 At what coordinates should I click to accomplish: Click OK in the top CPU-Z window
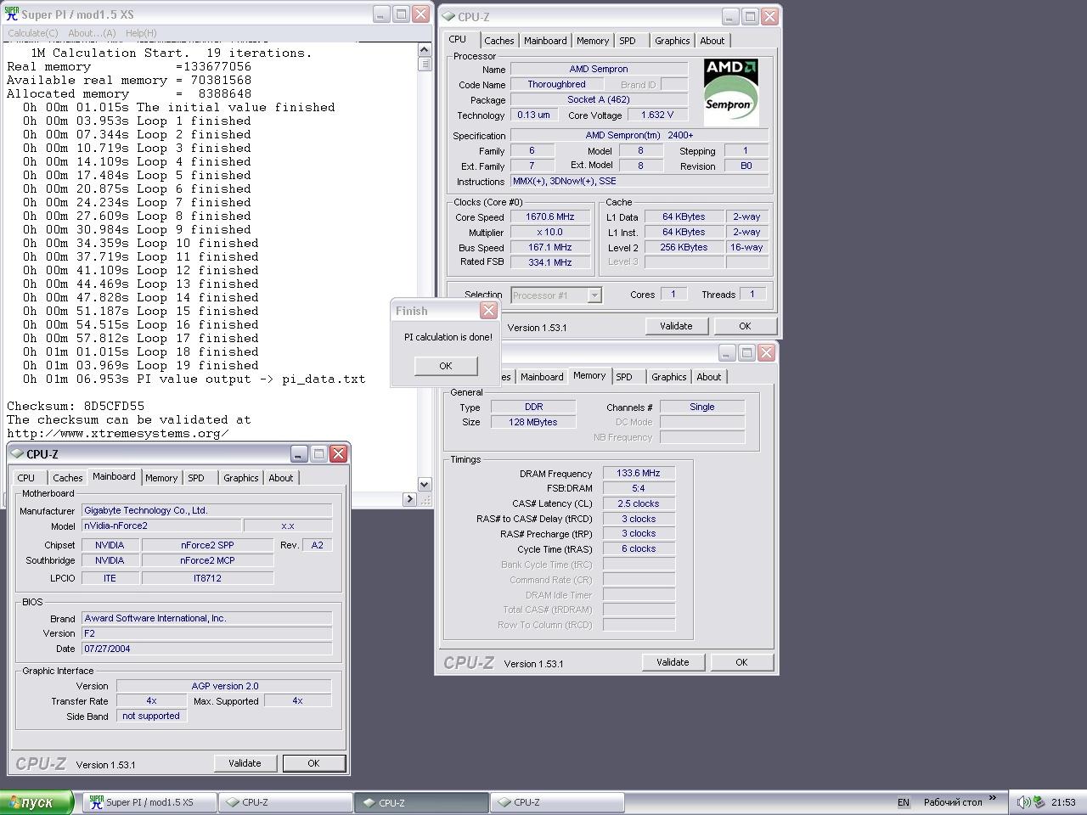click(x=745, y=326)
